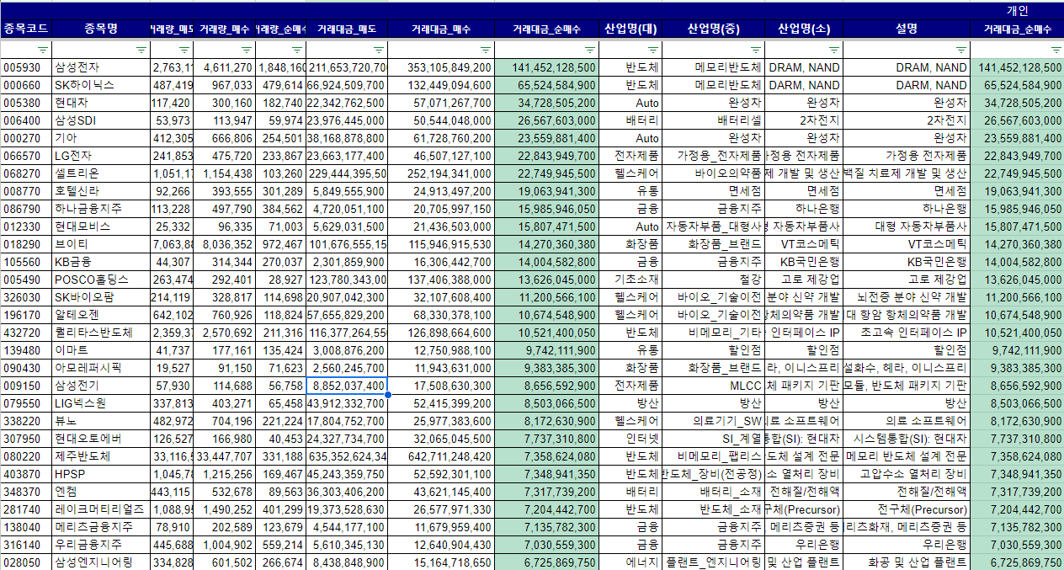Click stock code 000270
The image size is (1064, 570).
(x=26, y=138)
